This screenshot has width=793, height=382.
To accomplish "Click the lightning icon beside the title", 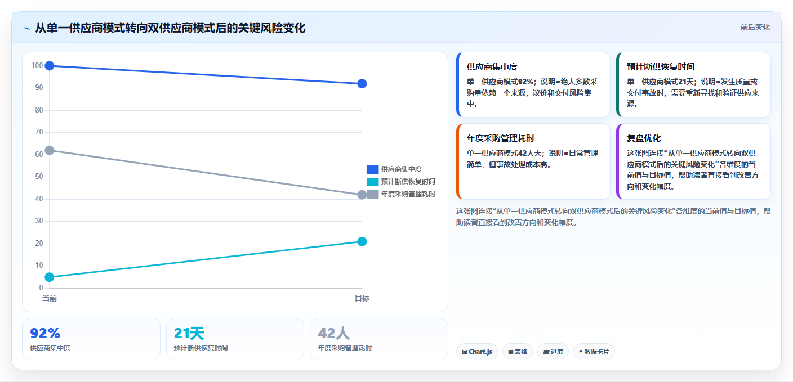I will [27, 28].
